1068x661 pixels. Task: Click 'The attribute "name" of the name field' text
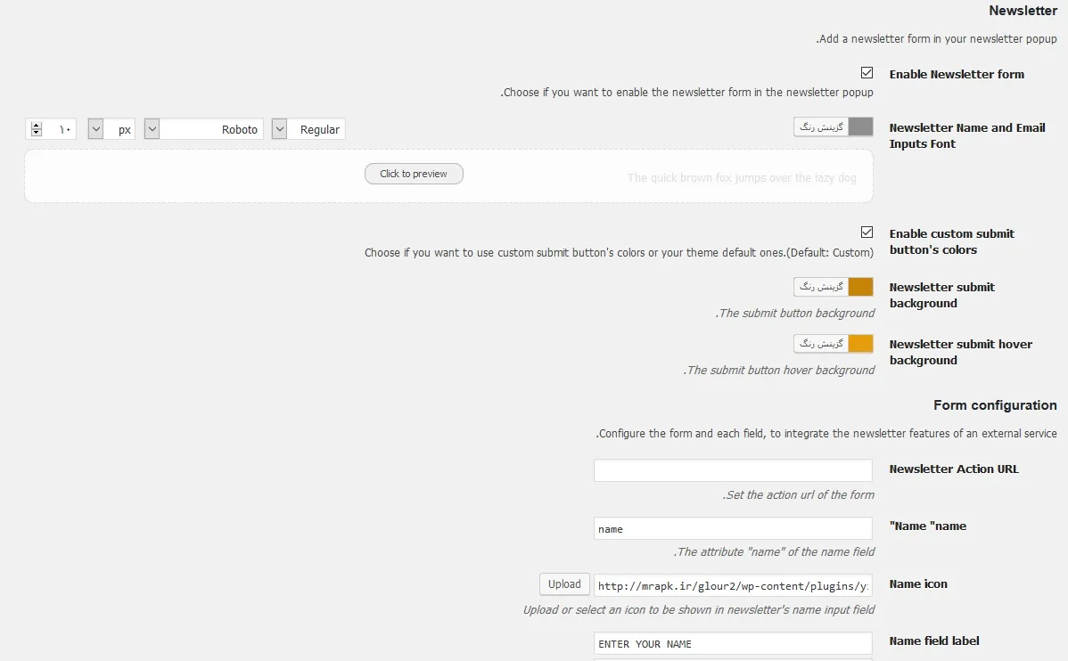(x=774, y=552)
